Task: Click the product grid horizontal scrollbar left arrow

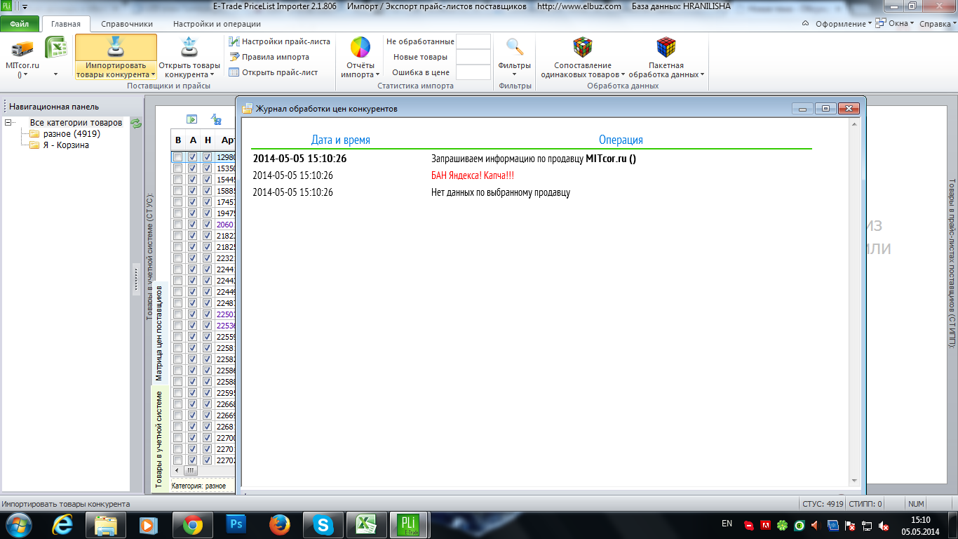Action: point(176,470)
